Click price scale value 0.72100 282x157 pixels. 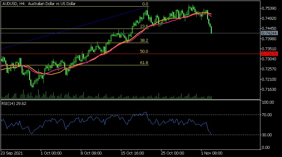tap(269, 79)
